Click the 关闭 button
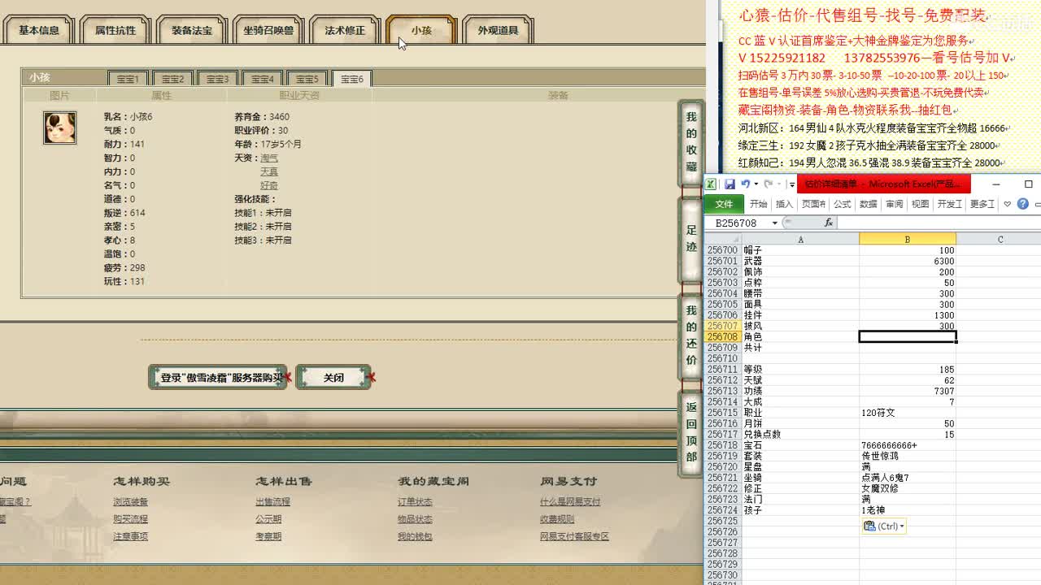This screenshot has height=585, width=1041. (333, 377)
